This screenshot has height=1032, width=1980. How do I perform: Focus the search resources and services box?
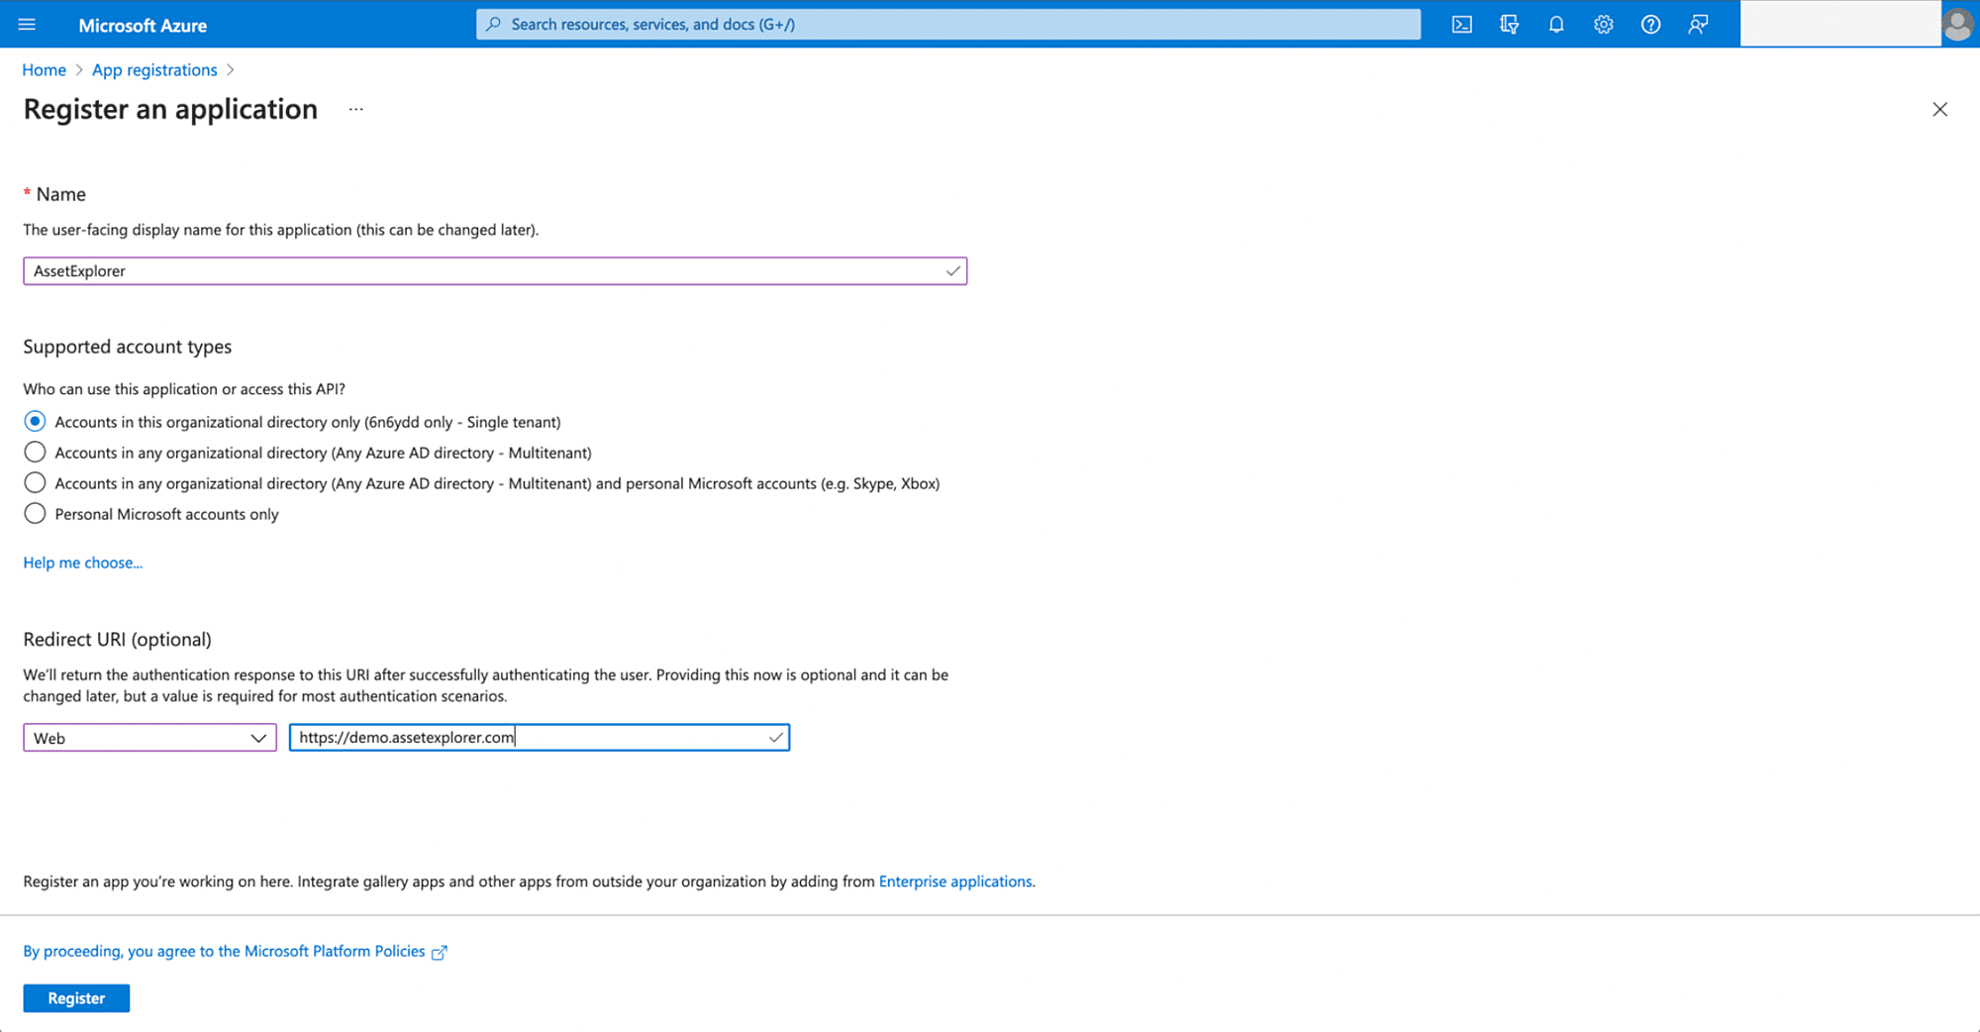tap(948, 25)
